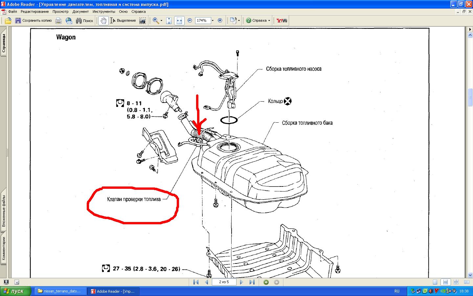Screen dimensions: 473x296
Task: Click the zoom out minus icon
Action: pyautogui.click(x=190, y=20)
